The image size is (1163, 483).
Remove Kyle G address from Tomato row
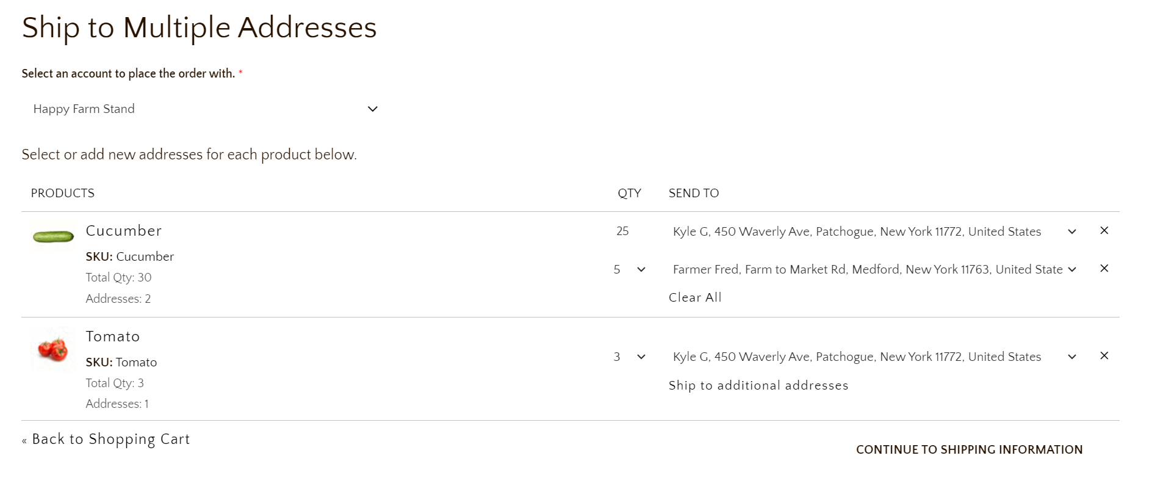coord(1104,356)
